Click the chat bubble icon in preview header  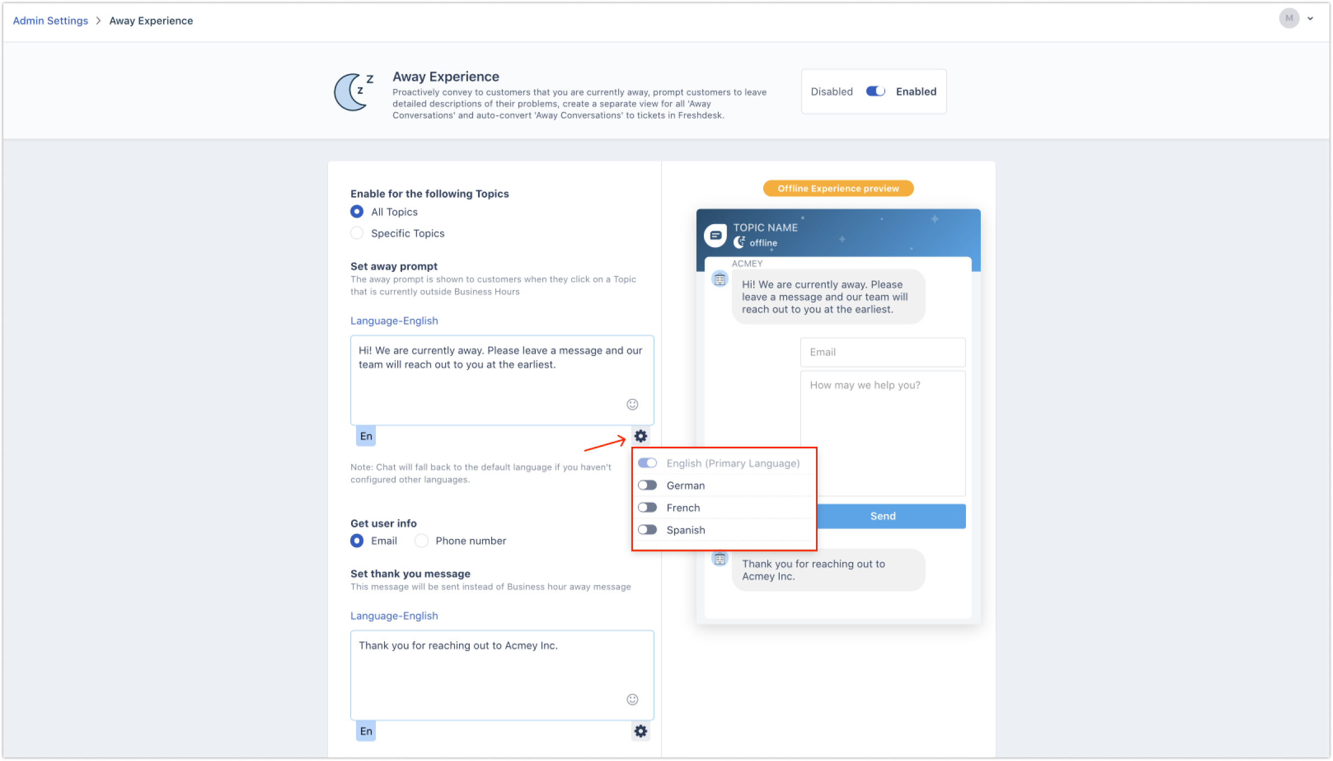715,236
